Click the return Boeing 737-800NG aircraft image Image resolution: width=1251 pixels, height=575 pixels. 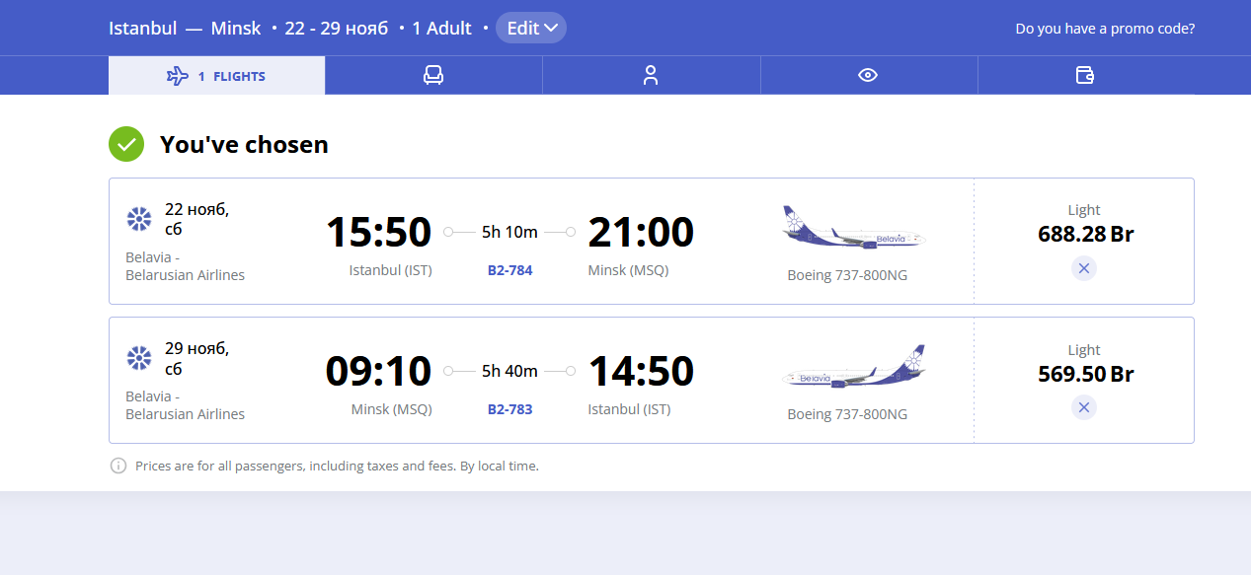pyautogui.click(x=852, y=369)
